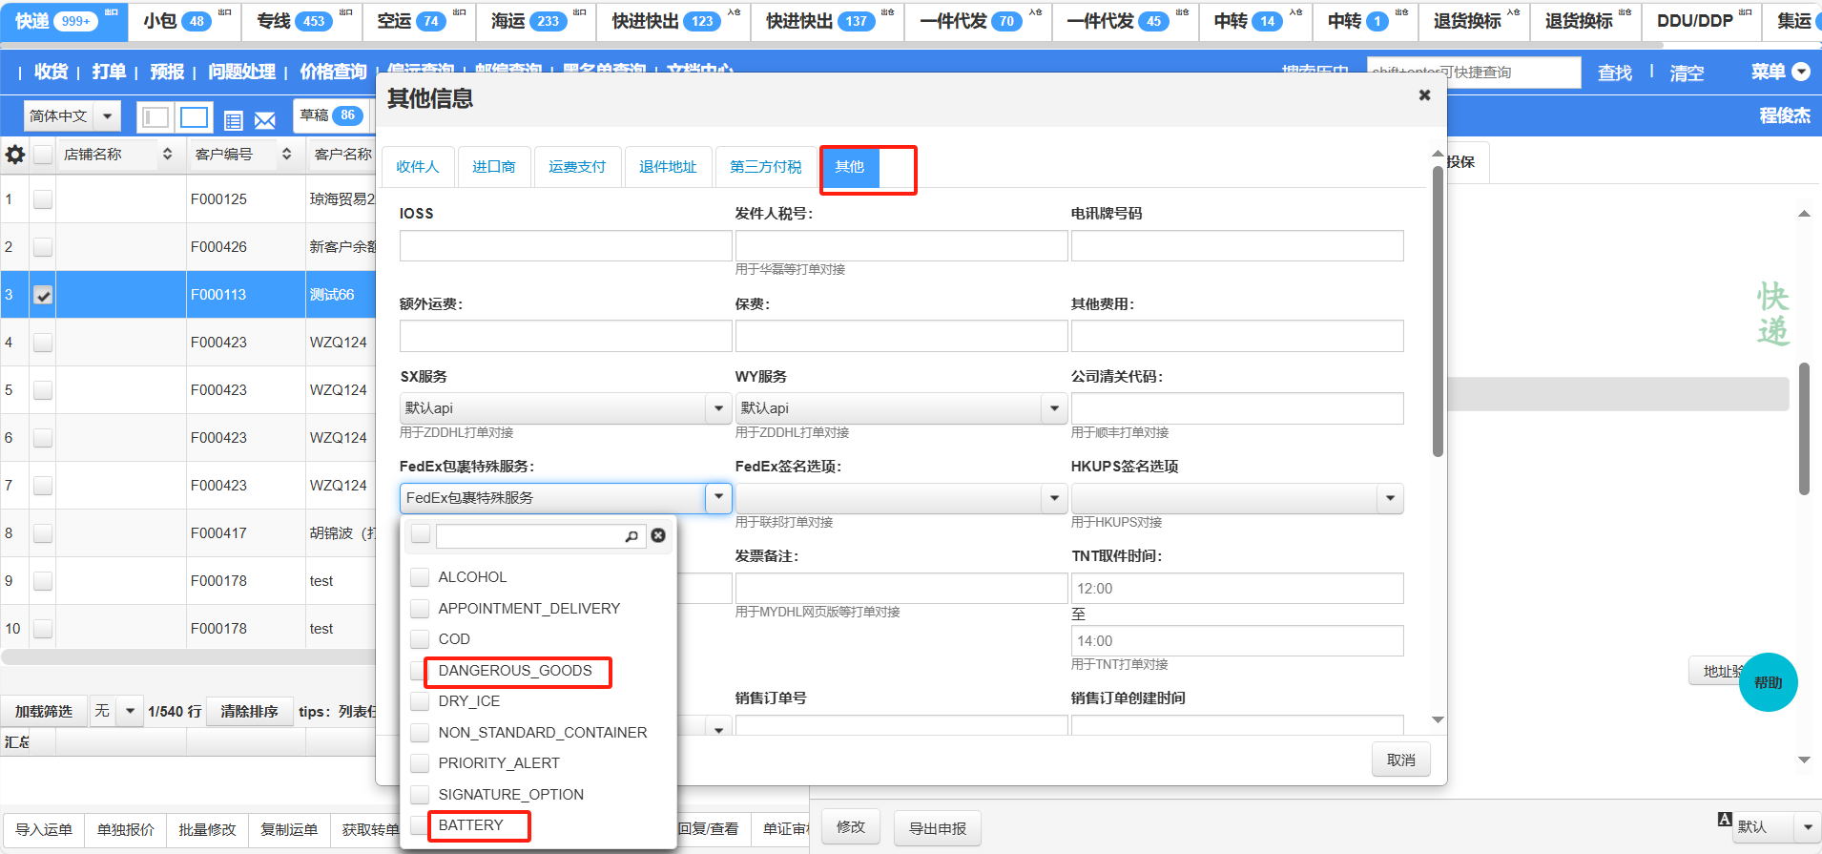Click the table horizontal scrollbar
Screen dimensions: 1822x854
click(189, 657)
